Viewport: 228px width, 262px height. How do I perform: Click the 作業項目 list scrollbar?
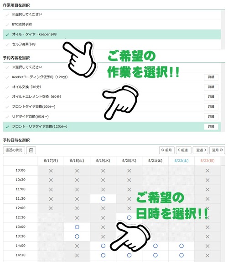223,30
